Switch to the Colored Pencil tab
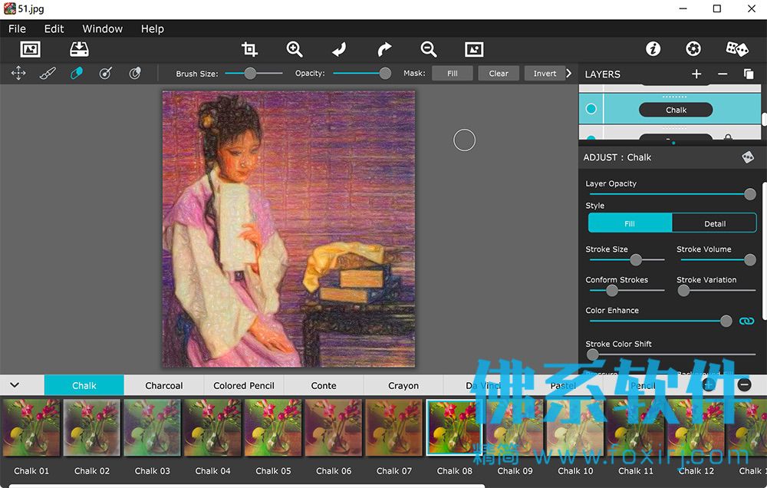This screenshot has width=767, height=488. click(244, 385)
